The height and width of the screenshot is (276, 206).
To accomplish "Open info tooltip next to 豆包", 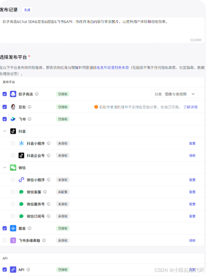I will pyautogui.click(x=29, y=107).
